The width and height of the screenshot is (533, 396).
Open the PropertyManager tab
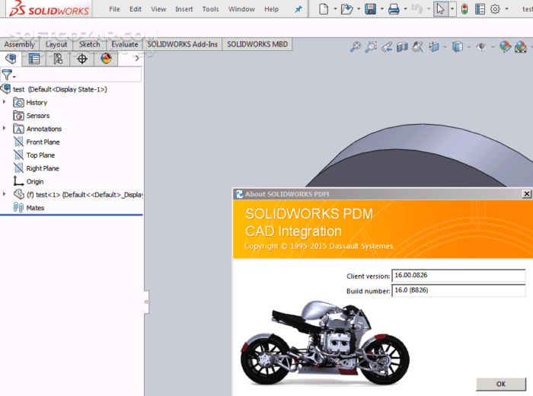tap(34, 59)
